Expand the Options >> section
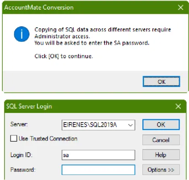Image resolution: width=189 pixels, height=180 pixels. coord(161,170)
